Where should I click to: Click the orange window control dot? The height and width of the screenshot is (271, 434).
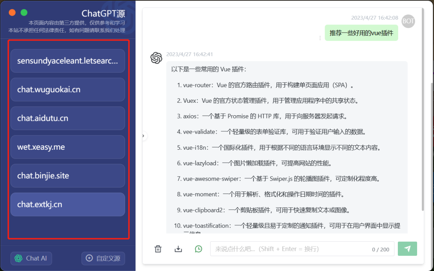pyautogui.click(x=12, y=13)
